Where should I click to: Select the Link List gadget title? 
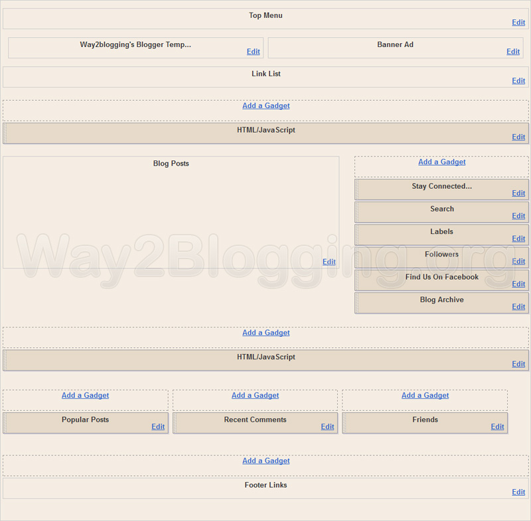click(x=266, y=74)
